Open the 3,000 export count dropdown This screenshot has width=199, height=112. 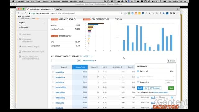[169, 82]
